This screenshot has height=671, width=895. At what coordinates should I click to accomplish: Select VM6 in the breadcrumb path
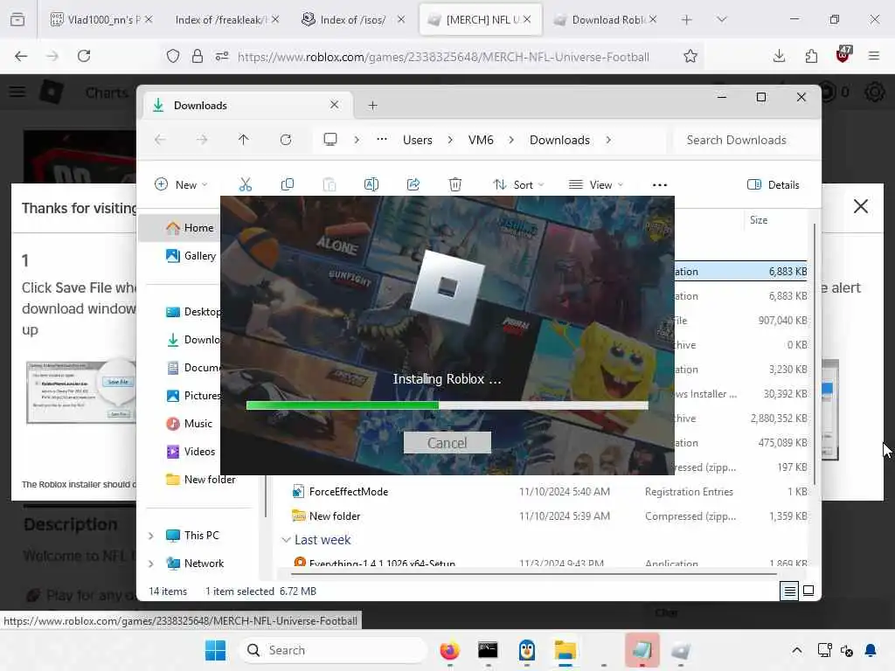tap(481, 140)
